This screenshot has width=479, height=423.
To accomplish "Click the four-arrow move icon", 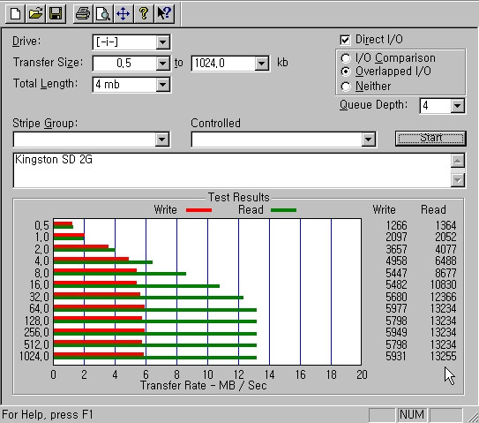I will tap(123, 14).
